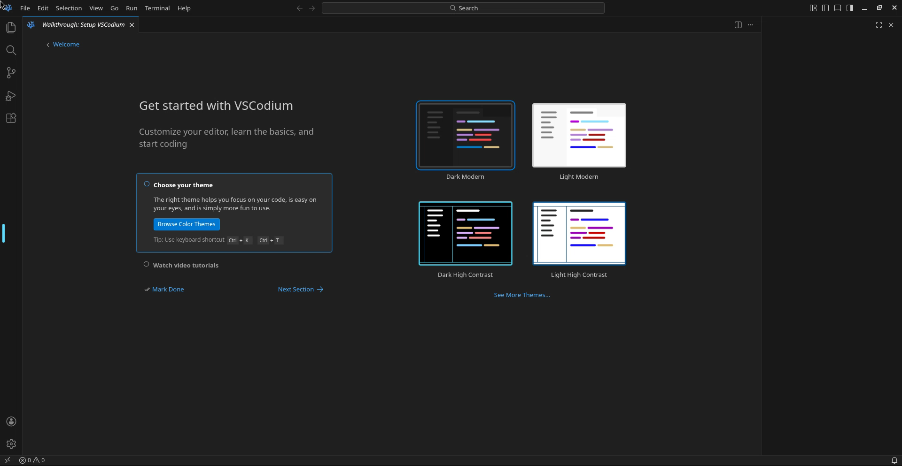The width and height of the screenshot is (902, 466).
Task: Toggle the bottom panel layout button
Action: pyautogui.click(x=837, y=8)
